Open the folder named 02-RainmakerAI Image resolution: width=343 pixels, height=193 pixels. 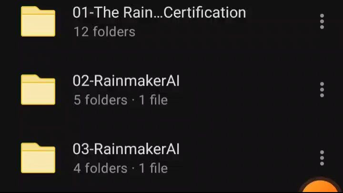[x=126, y=81]
